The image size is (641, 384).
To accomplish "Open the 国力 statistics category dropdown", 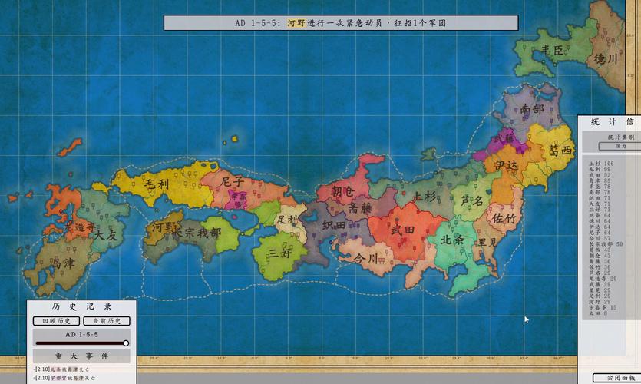I will coord(620,146).
